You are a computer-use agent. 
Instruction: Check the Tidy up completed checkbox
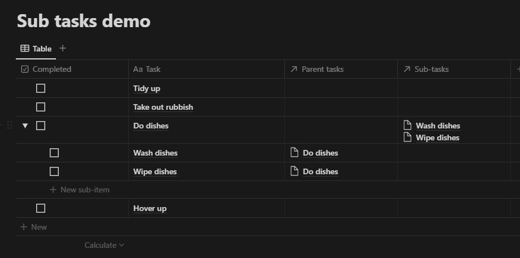click(x=41, y=88)
